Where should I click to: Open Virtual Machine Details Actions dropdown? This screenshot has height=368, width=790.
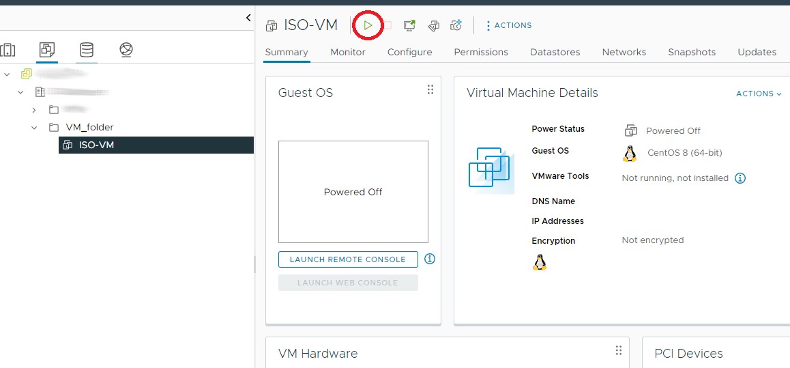click(759, 94)
